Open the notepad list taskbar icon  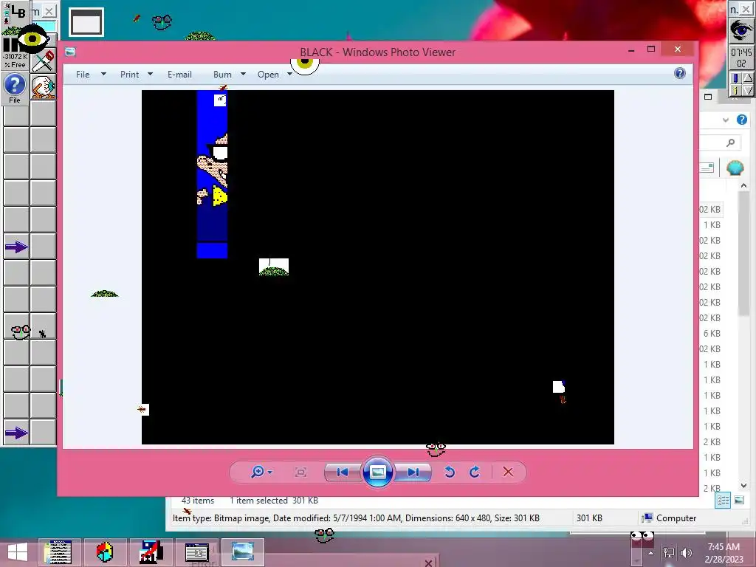(58, 552)
